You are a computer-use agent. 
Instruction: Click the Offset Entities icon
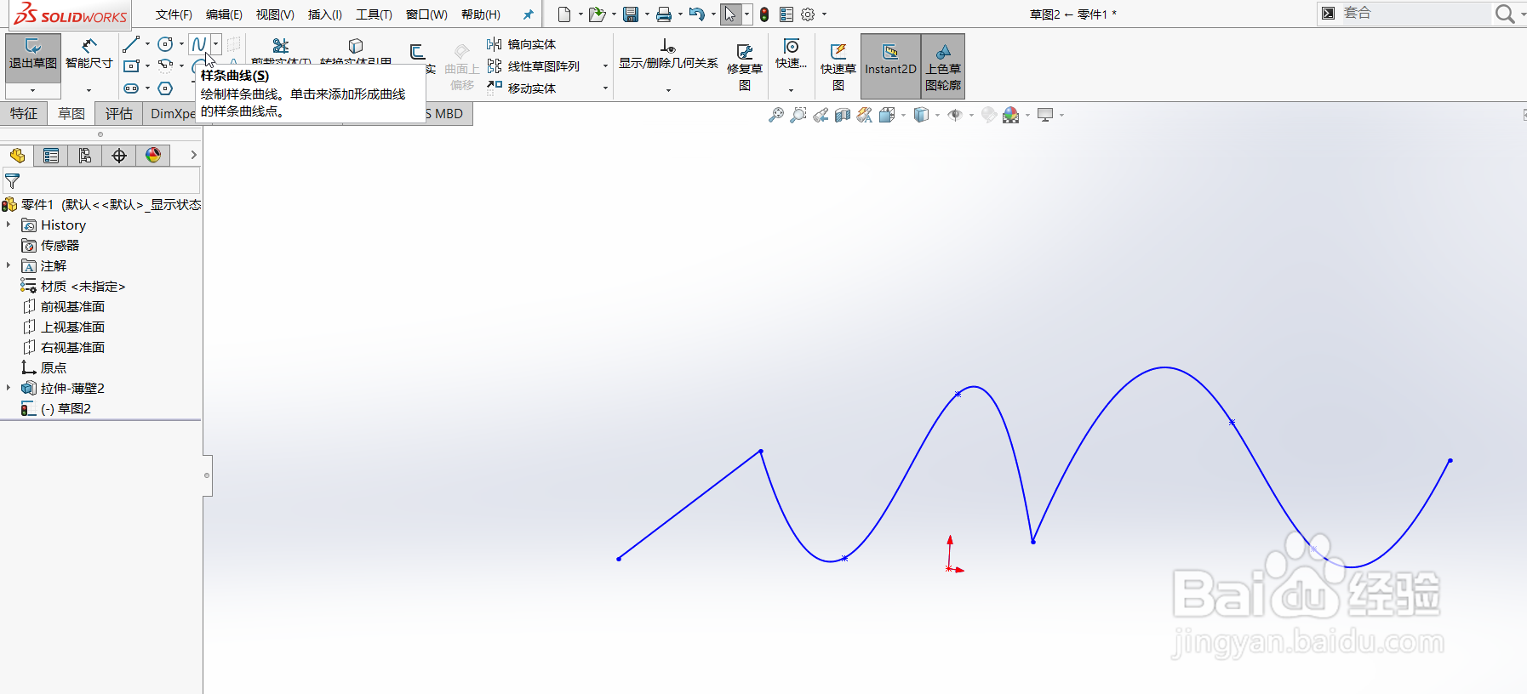[x=417, y=53]
